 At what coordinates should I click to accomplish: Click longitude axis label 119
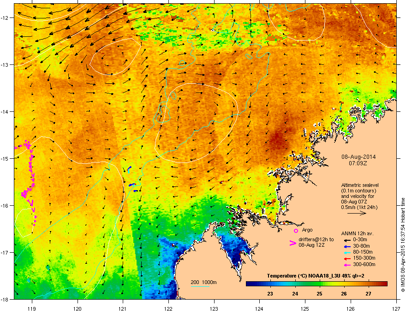click(x=32, y=308)
